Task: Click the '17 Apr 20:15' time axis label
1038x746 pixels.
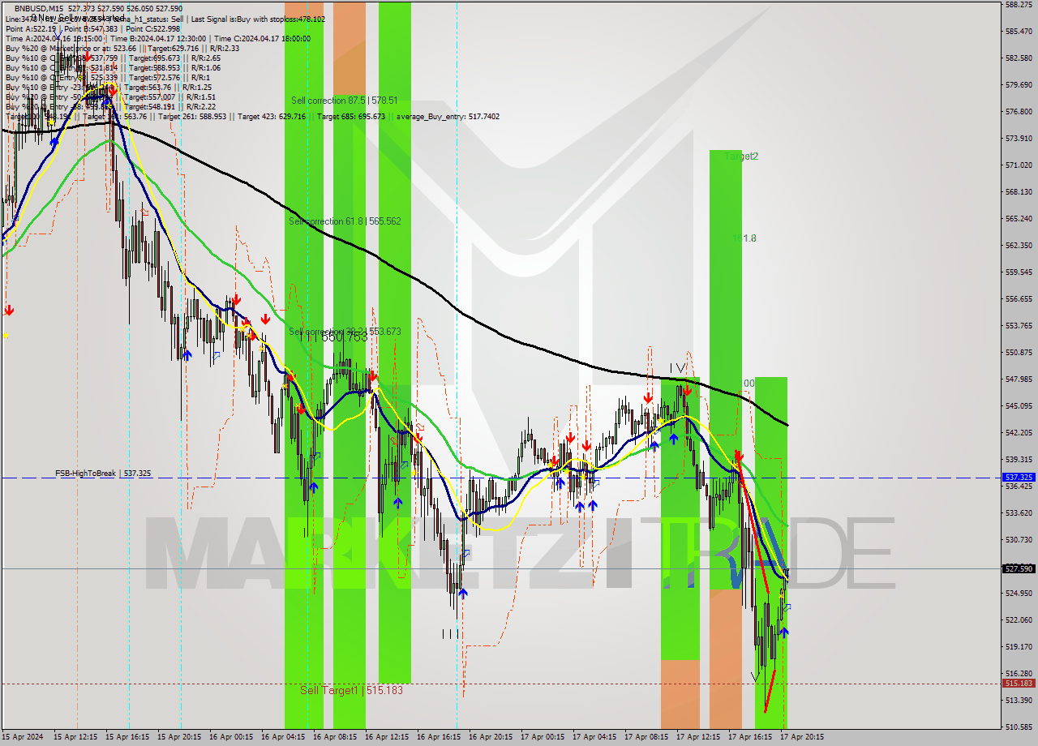Action: [802, 737]
